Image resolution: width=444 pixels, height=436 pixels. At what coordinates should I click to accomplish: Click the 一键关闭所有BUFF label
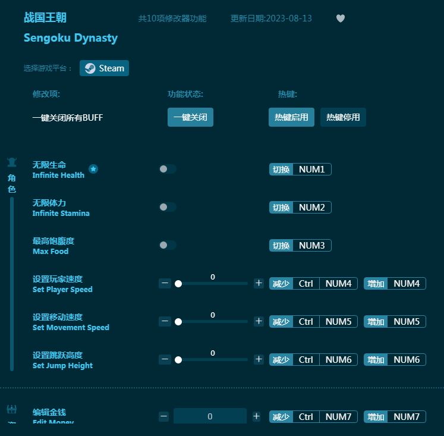(68, 117)
